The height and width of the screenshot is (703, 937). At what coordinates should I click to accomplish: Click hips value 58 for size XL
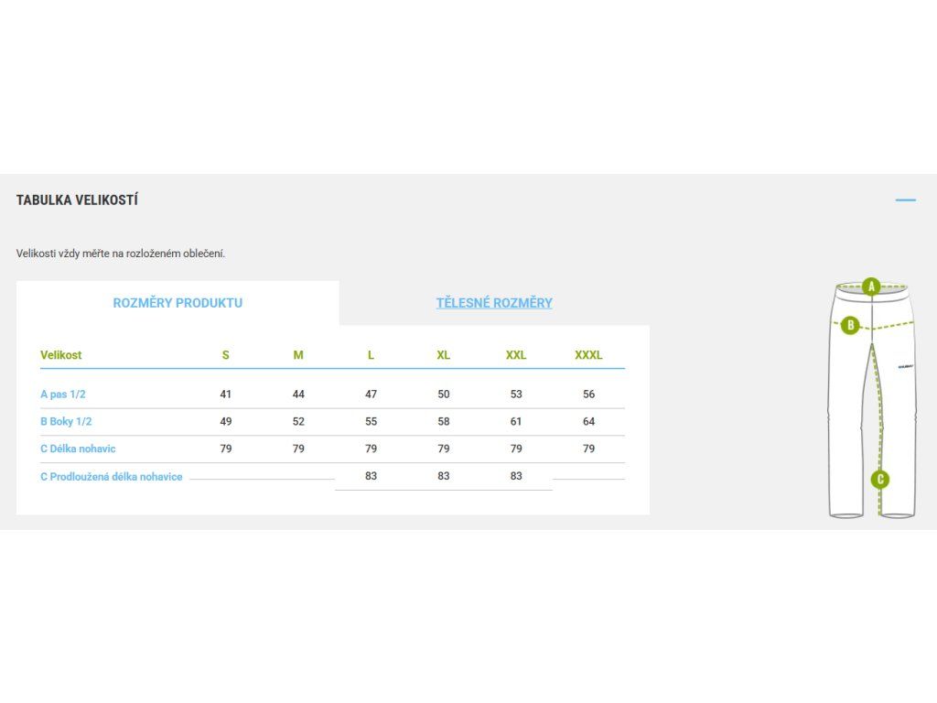pyautogui.click(x=444, y=421)
